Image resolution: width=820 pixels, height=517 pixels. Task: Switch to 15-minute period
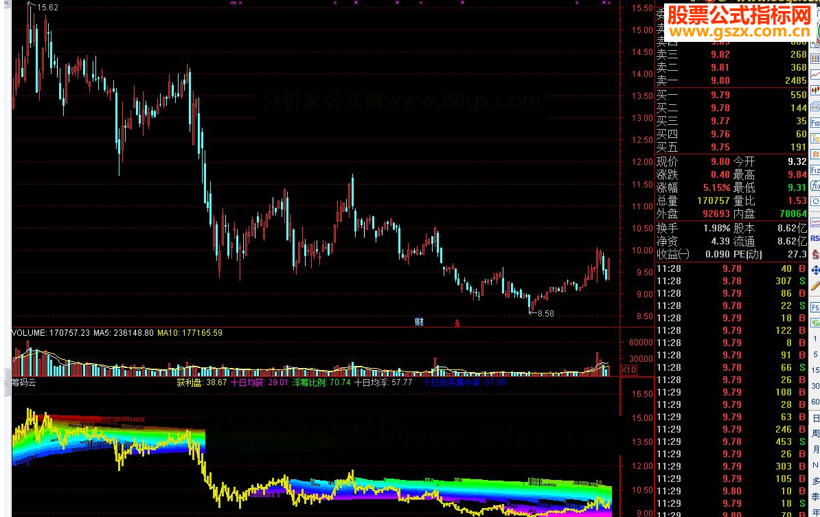(815, 370)
